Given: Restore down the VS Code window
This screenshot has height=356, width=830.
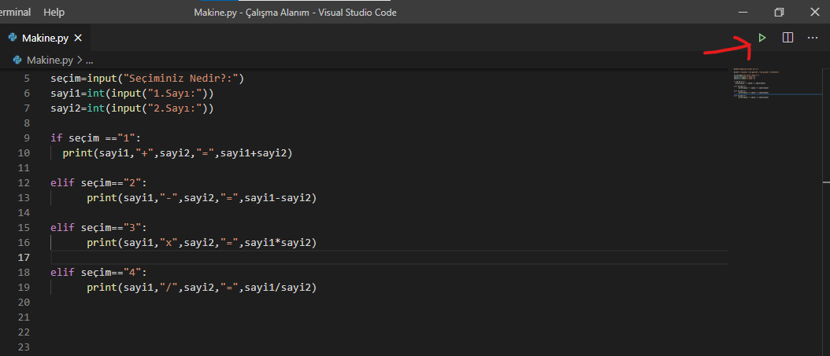Looking at the screenshot, I should point(779,13).
